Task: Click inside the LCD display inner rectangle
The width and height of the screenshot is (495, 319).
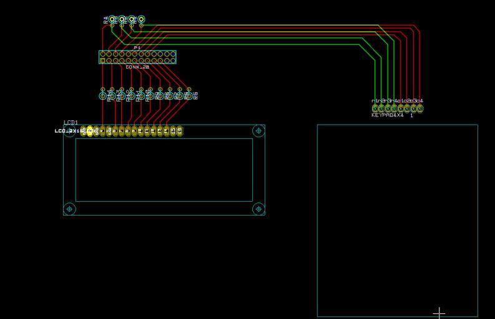Action: pos(164,169)
